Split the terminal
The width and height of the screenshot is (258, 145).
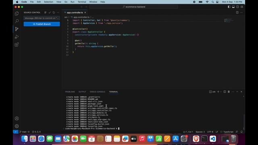pos(225,92)
